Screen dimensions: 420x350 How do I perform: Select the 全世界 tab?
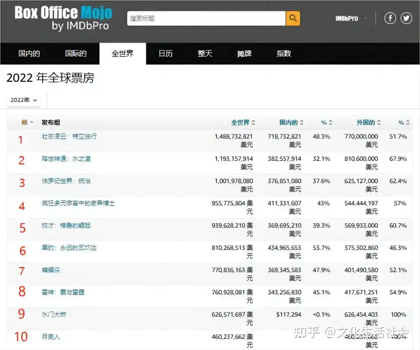(x=123, y=53)
